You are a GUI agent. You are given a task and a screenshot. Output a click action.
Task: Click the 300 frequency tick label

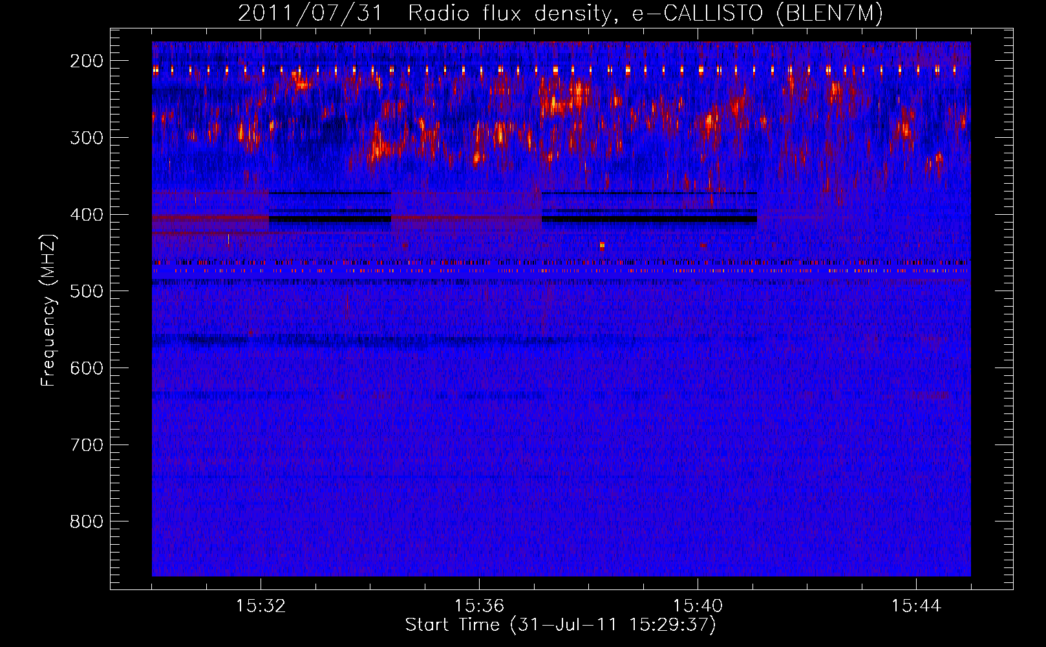click(87, 138)
